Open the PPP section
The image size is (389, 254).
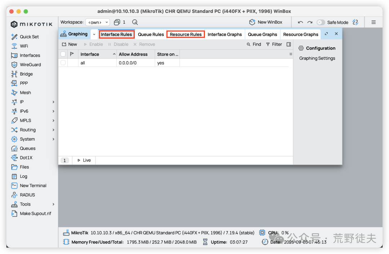[19, 83]
